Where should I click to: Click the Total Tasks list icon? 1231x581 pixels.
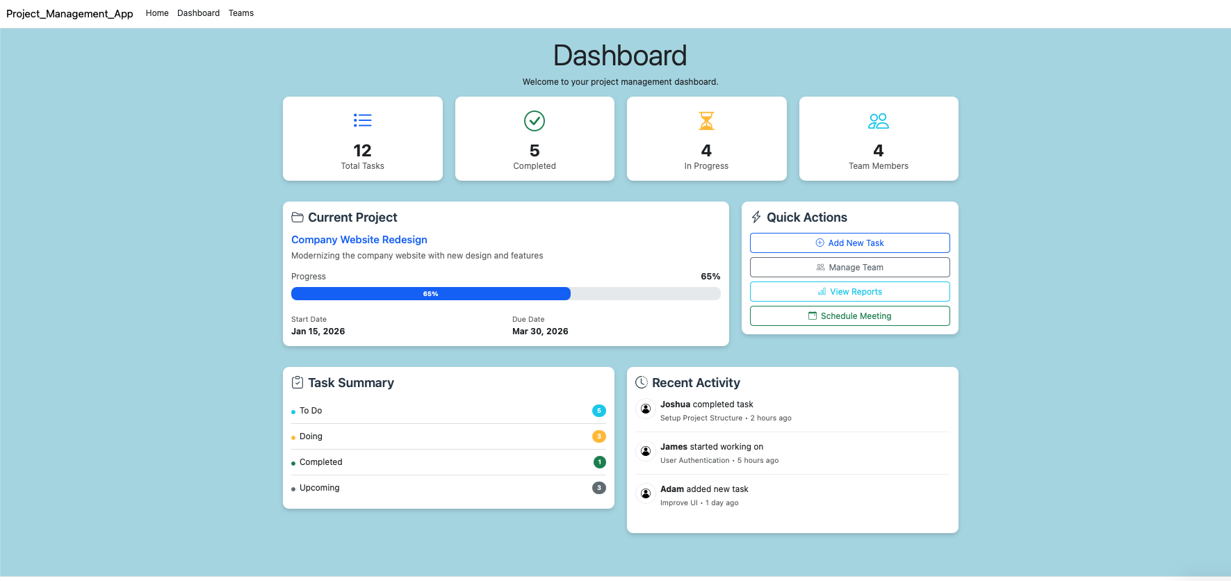pyautogui.click(x=362, y=121)
